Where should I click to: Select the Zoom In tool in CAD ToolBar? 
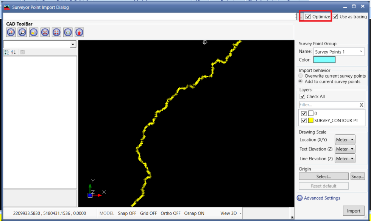pyautogui.click(x=11, y=32)
